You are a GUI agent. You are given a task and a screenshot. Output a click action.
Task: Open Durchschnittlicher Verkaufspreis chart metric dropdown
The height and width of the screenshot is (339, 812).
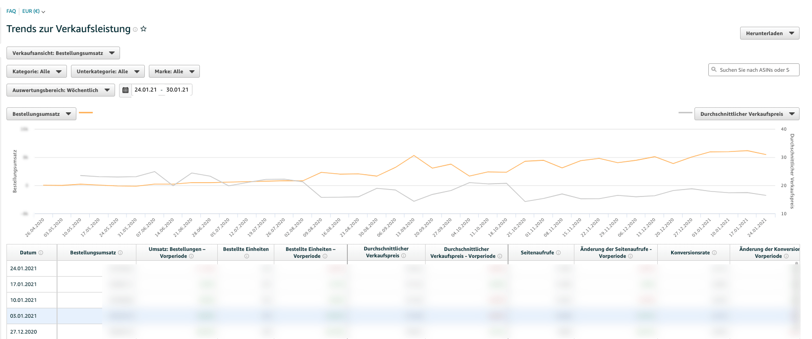(747, 114)
